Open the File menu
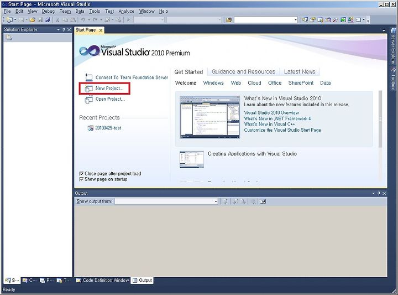Viewport: 398px width, 295px height. (7, 11)
